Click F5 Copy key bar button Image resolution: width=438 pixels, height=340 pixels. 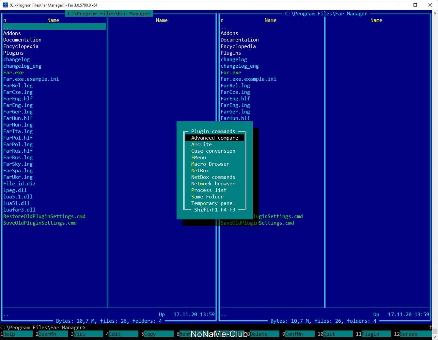(157, 334)
